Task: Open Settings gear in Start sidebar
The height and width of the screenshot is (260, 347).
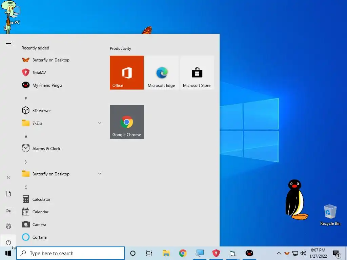Action: click(8, 226)
